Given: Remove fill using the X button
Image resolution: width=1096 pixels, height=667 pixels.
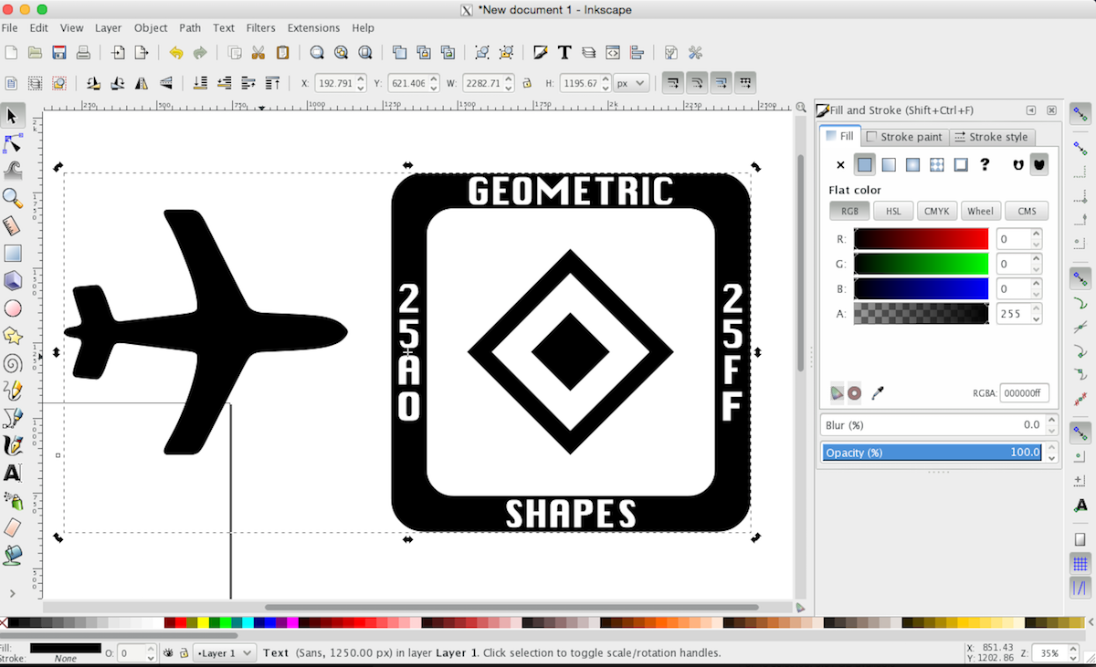Looking at the screenshot, I should [839, 164].
